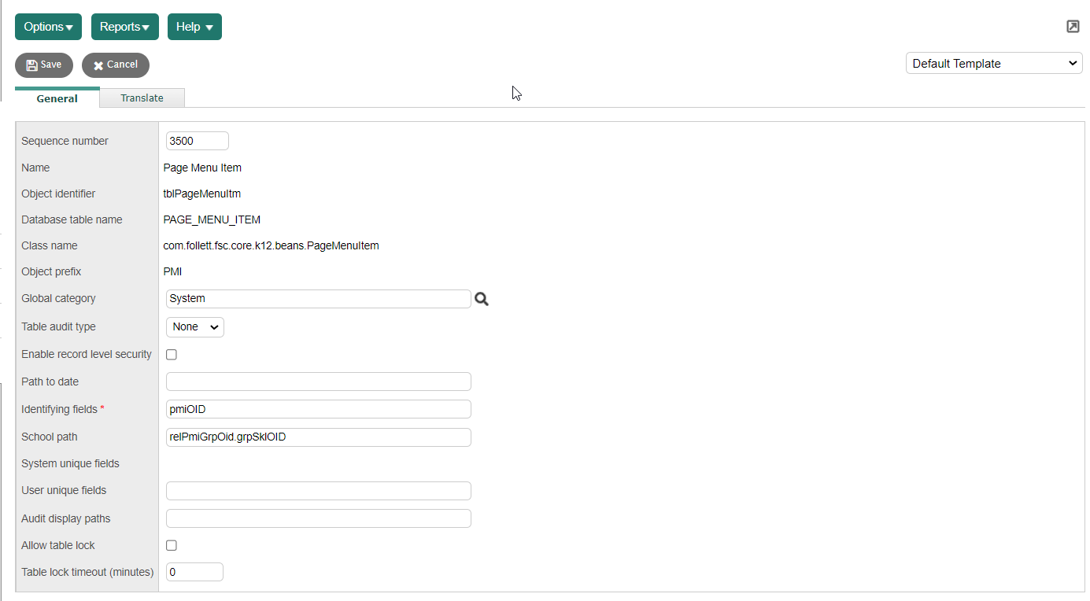The width and height of the screenshot is (1090, 601).
Task: Click the Table lock timeout stepper field
Action: [x=194, y=572]
